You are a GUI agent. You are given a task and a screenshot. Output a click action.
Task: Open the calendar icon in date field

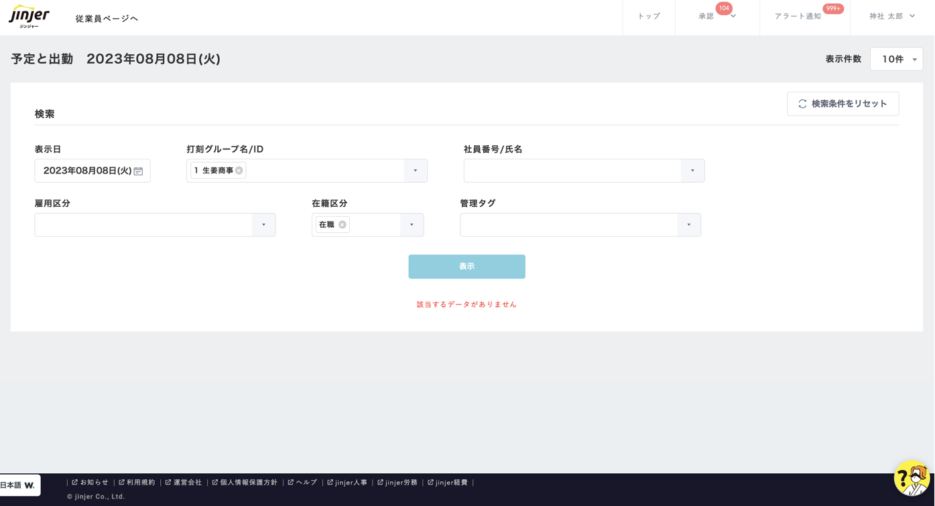pyautogui.click(x=138, y=171)
